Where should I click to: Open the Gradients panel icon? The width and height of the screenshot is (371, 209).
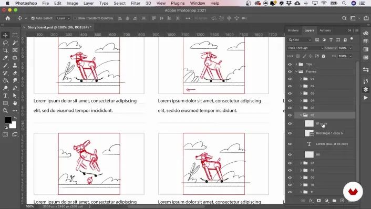point(366,49)
